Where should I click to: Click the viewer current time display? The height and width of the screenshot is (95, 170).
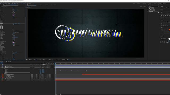38,60
